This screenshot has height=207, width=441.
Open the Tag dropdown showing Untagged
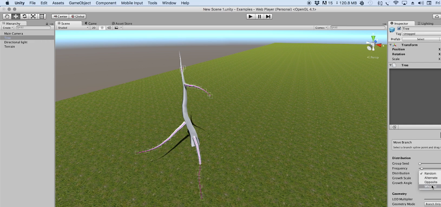(x=422, y=34)
